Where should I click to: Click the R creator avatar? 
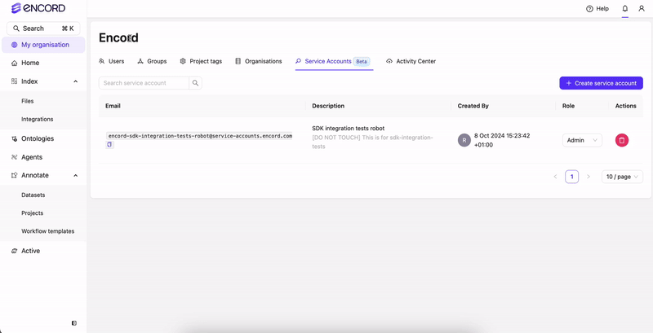click(x=464, y=140)
